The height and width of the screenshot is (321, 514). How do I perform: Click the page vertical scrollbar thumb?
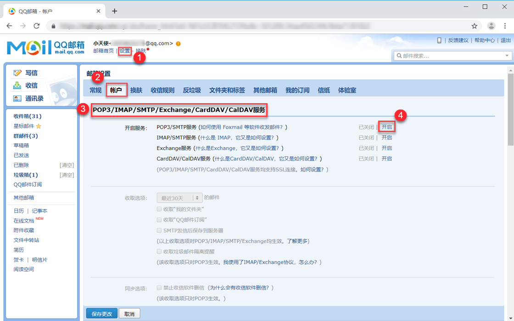tap(510, 110)
